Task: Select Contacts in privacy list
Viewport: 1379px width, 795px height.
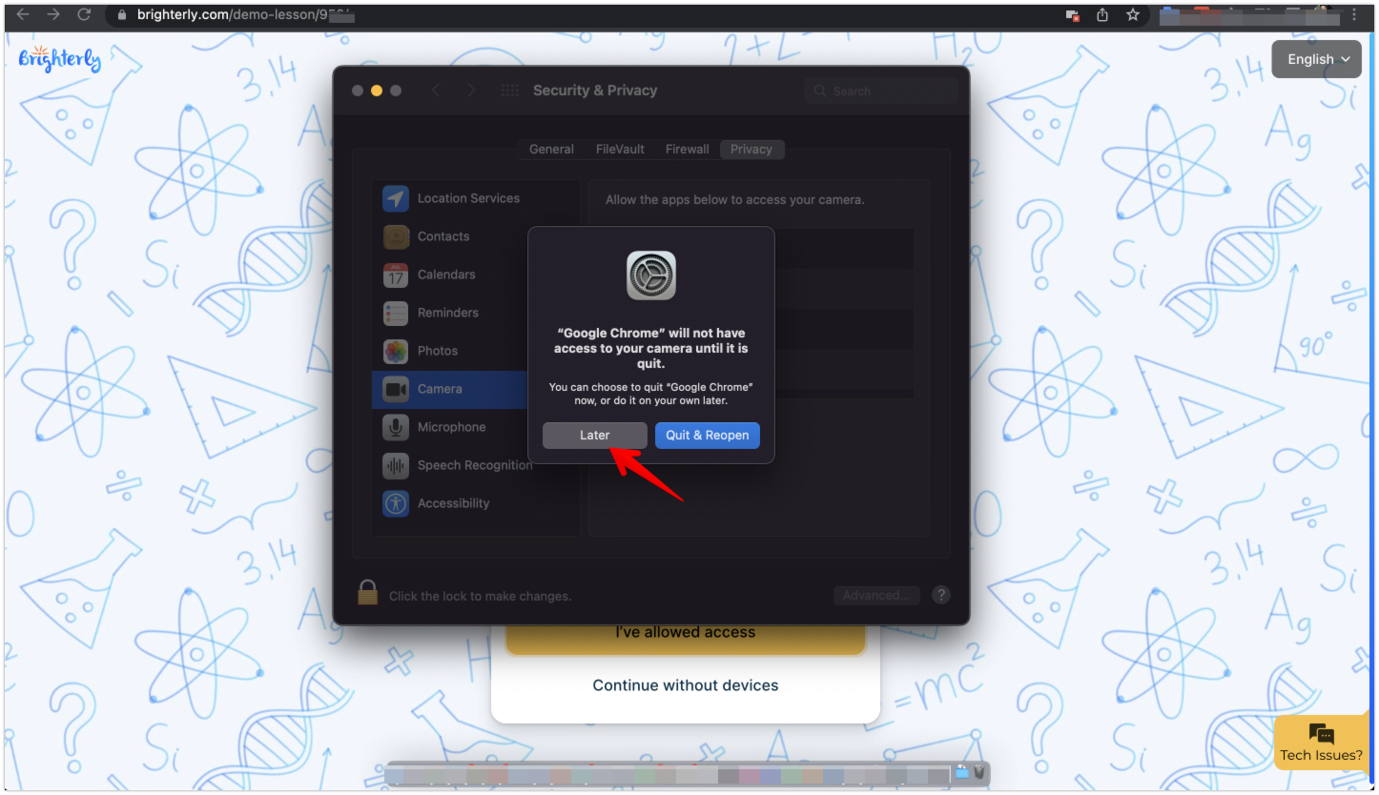Action: point(476,236)
